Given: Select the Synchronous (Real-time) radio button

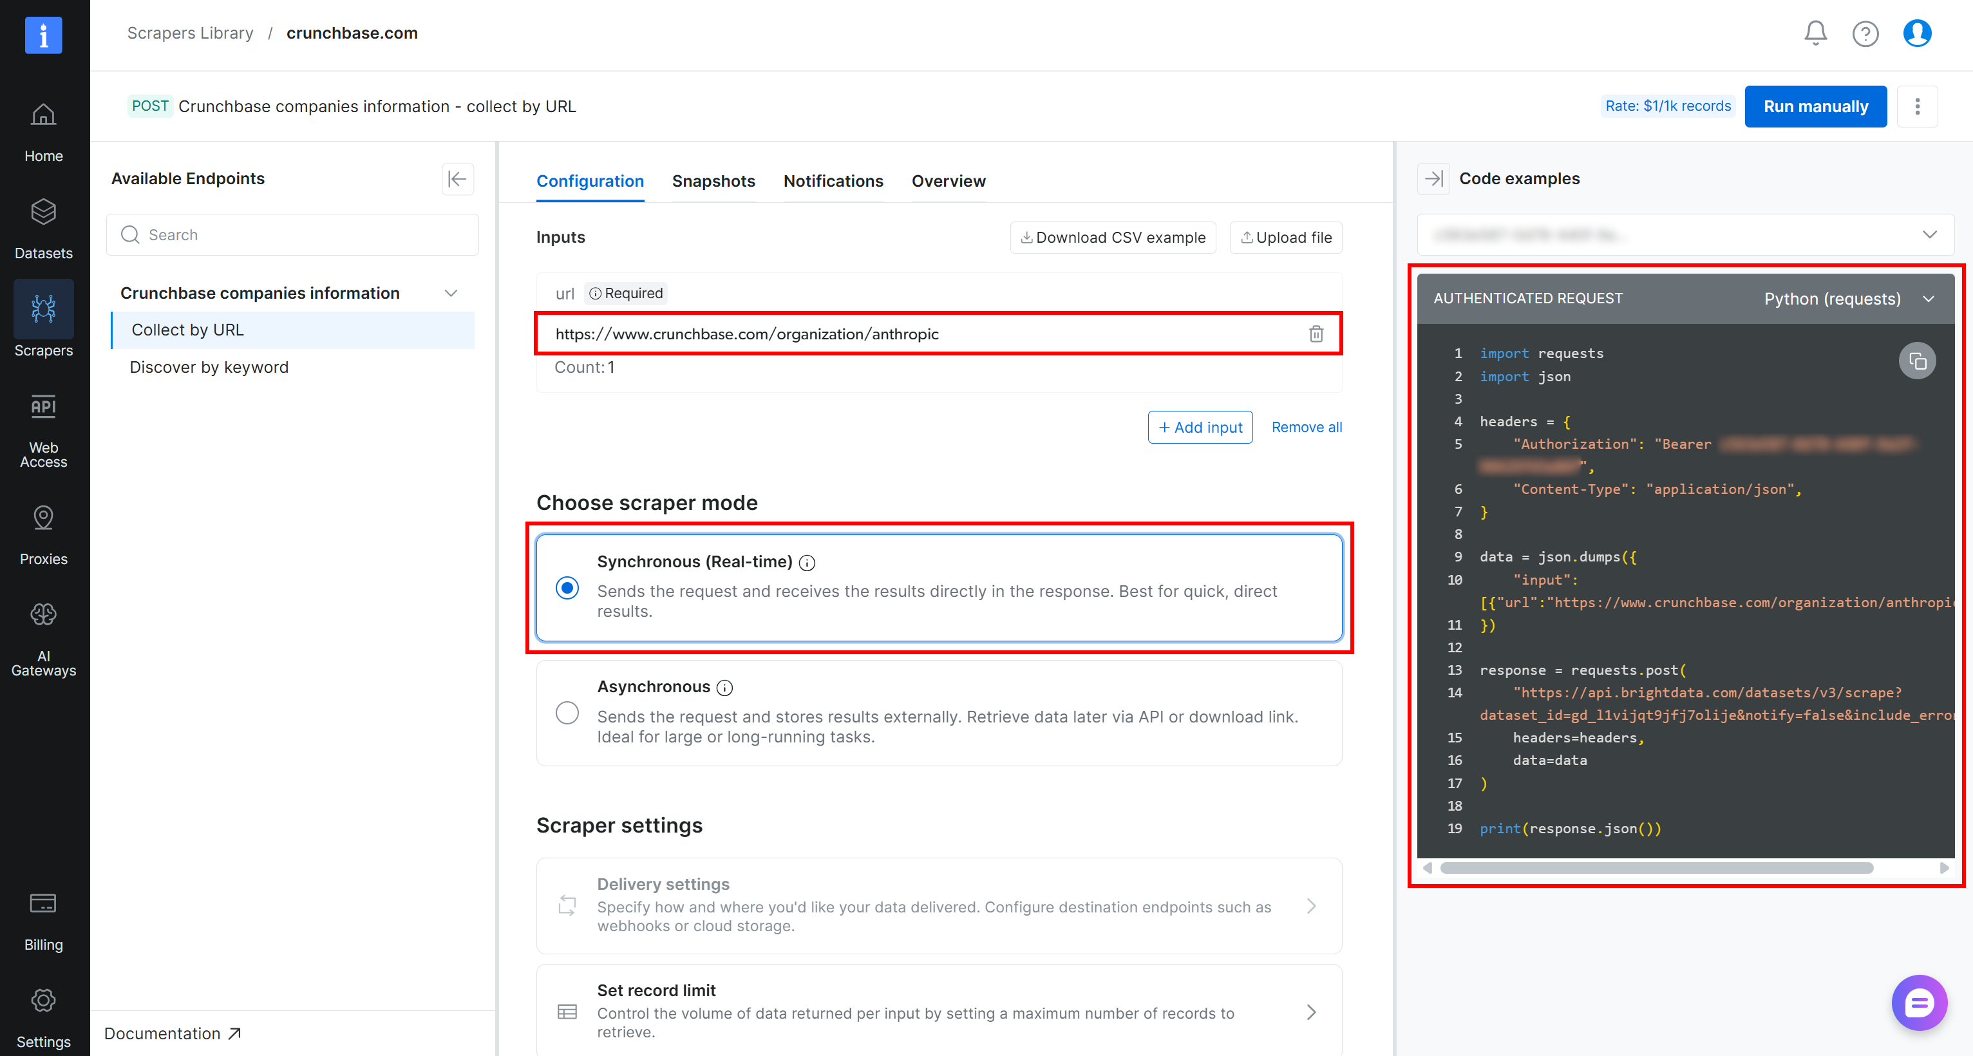Looking at the screenshot, I should point(567,588).
